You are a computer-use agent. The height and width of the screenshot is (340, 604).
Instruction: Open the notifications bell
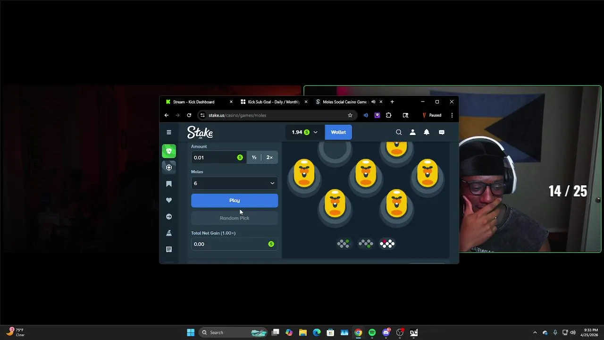tap(427, 132)
